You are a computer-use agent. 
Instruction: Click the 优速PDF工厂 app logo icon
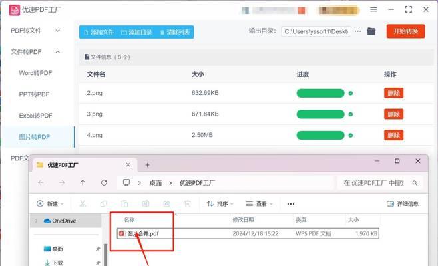click(x=14, y=10)
